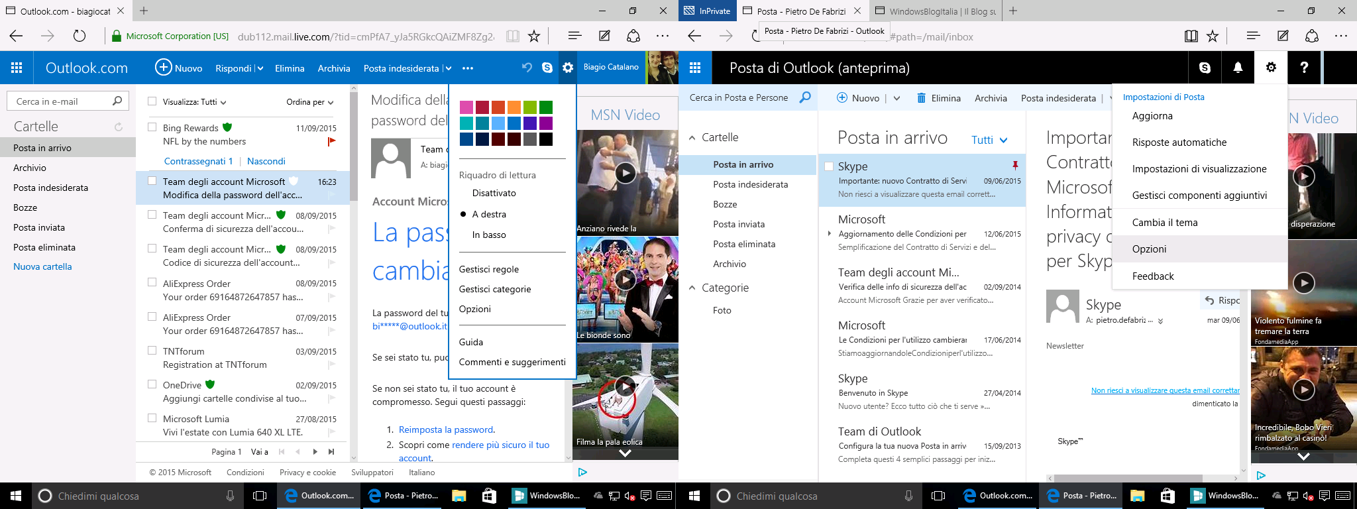The width and height of the screenshot is (1357, 509).
Task: Click the Reimposta la password link
Action: 446,429
